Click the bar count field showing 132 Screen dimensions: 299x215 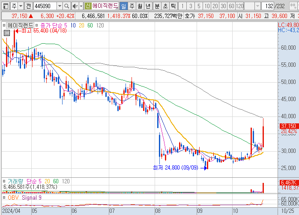tap(268, 6)
